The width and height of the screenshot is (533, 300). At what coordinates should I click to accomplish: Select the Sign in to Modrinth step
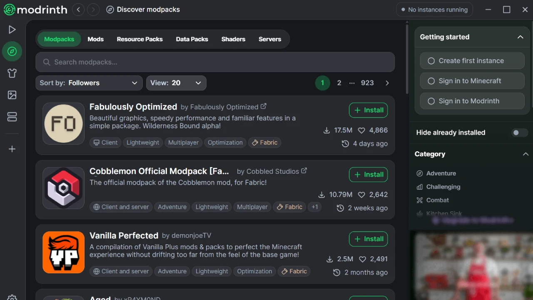(472, 101)
